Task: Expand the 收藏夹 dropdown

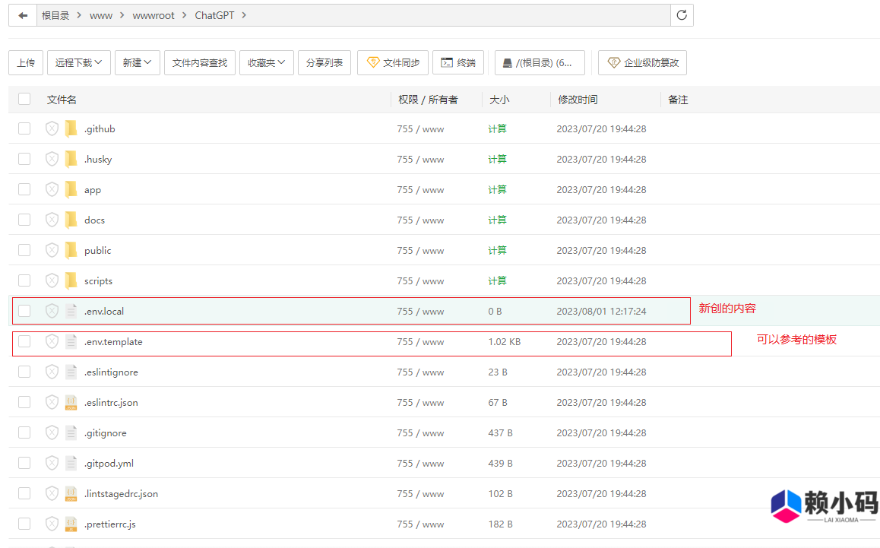Action: coord(267,62)
